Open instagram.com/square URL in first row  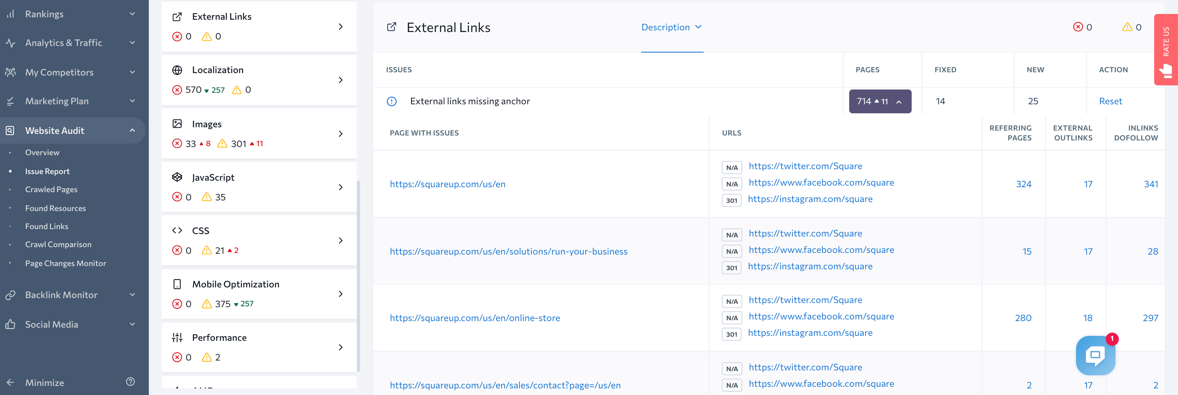click(x=810, y=199)
